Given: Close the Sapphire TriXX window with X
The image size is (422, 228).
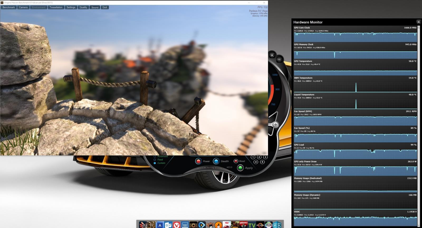Looking at the screenshot, I should 272,55.
